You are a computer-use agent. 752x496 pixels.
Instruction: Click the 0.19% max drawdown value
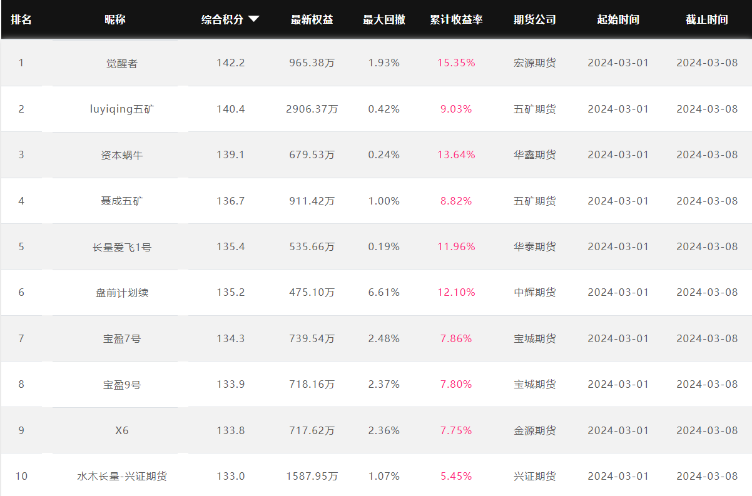pos(384,246)
